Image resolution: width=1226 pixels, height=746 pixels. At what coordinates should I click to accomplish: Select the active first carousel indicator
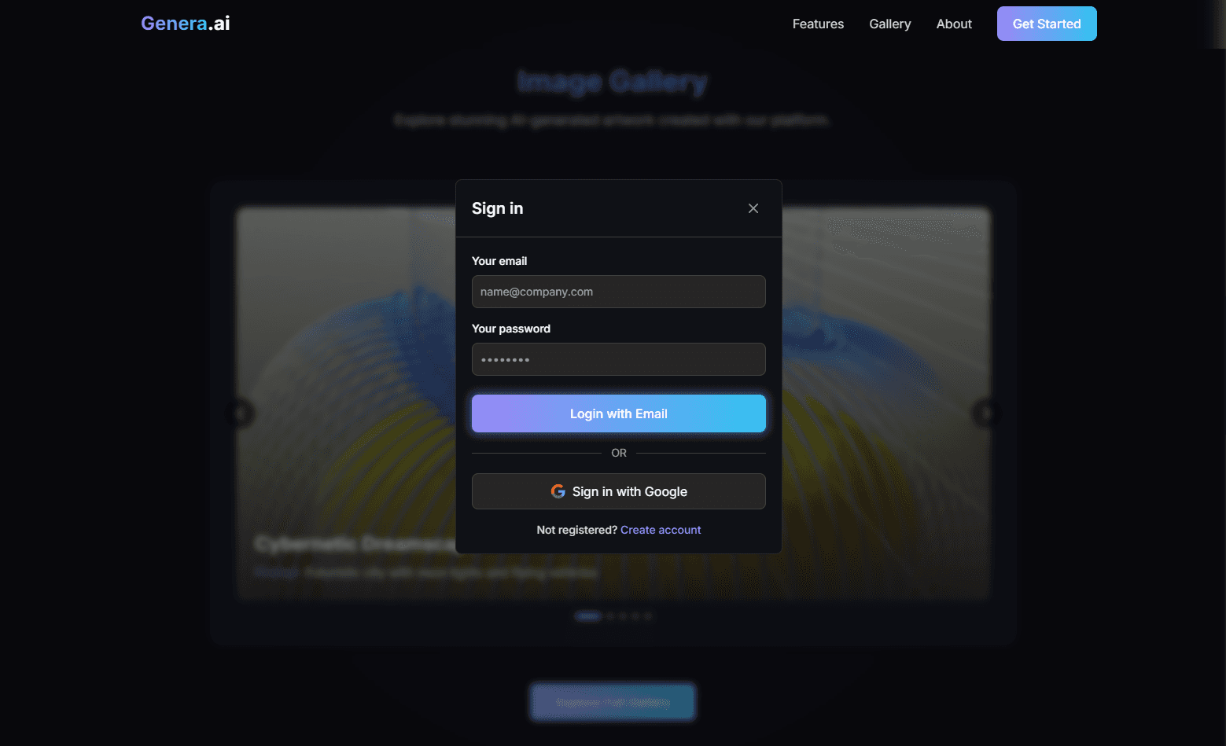click(587, 616)
